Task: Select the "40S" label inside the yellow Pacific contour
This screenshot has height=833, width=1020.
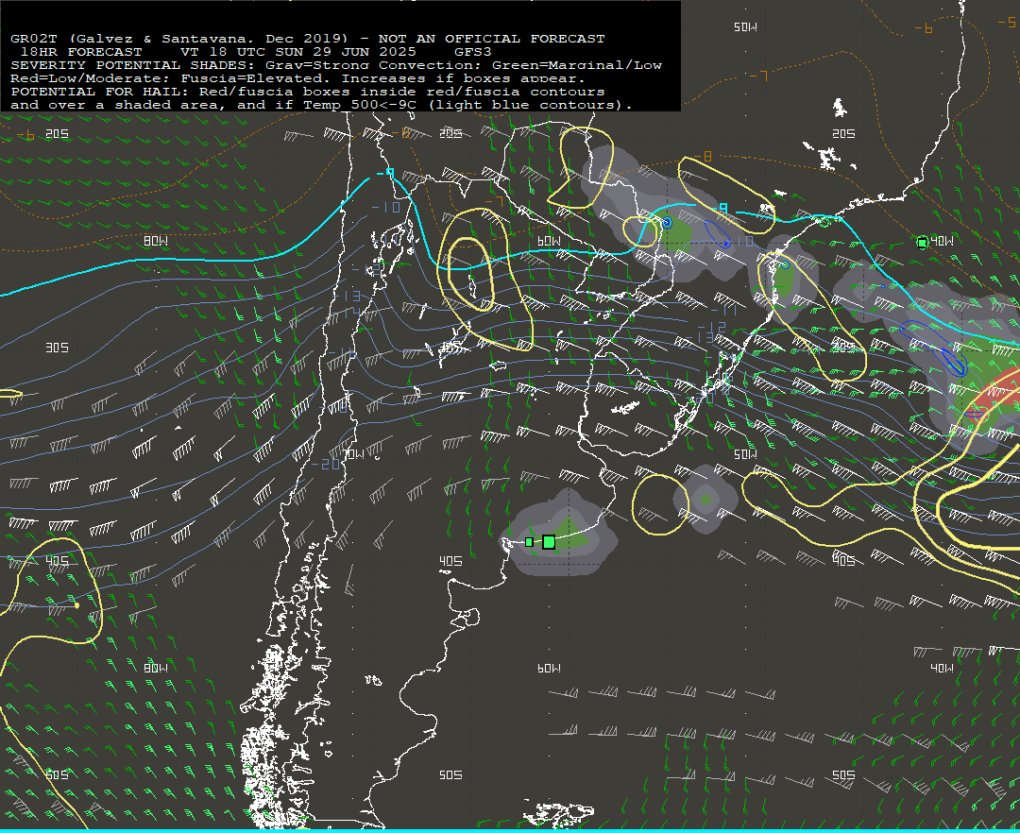Action: (x=58, y=561)
